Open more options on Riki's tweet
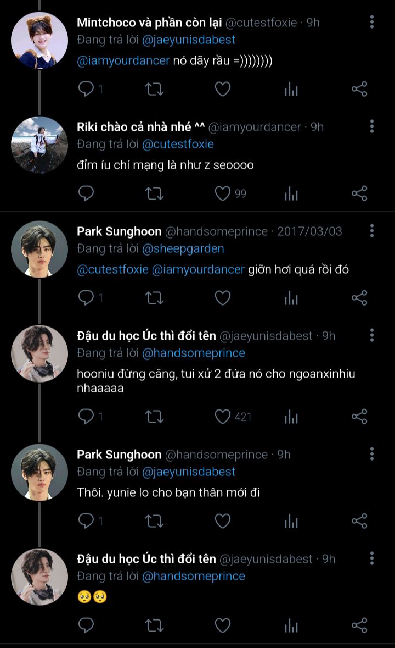The width and height of the screenshot is (395, 648). pyautogui.click(x=372, y=126)
